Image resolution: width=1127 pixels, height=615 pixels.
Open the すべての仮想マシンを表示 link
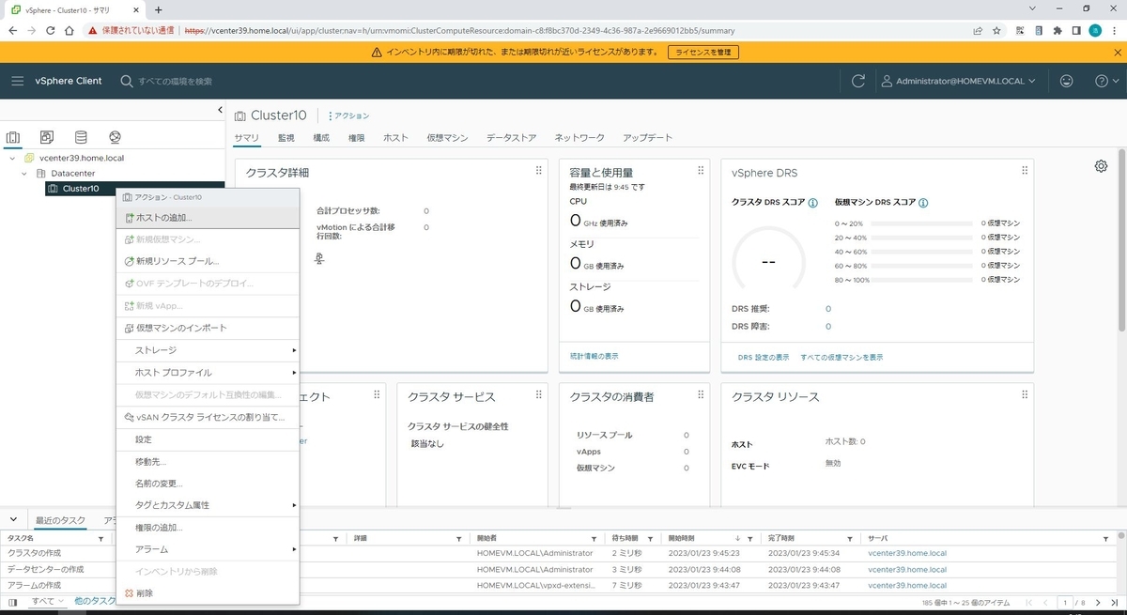point(841,357)
